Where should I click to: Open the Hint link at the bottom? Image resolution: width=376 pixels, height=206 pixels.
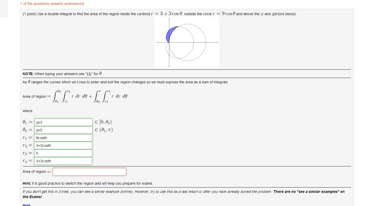pos(27,205)
